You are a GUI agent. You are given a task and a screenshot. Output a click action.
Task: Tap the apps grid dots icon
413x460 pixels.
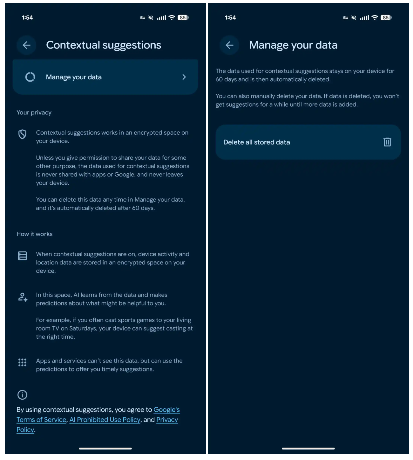point(22,362)
